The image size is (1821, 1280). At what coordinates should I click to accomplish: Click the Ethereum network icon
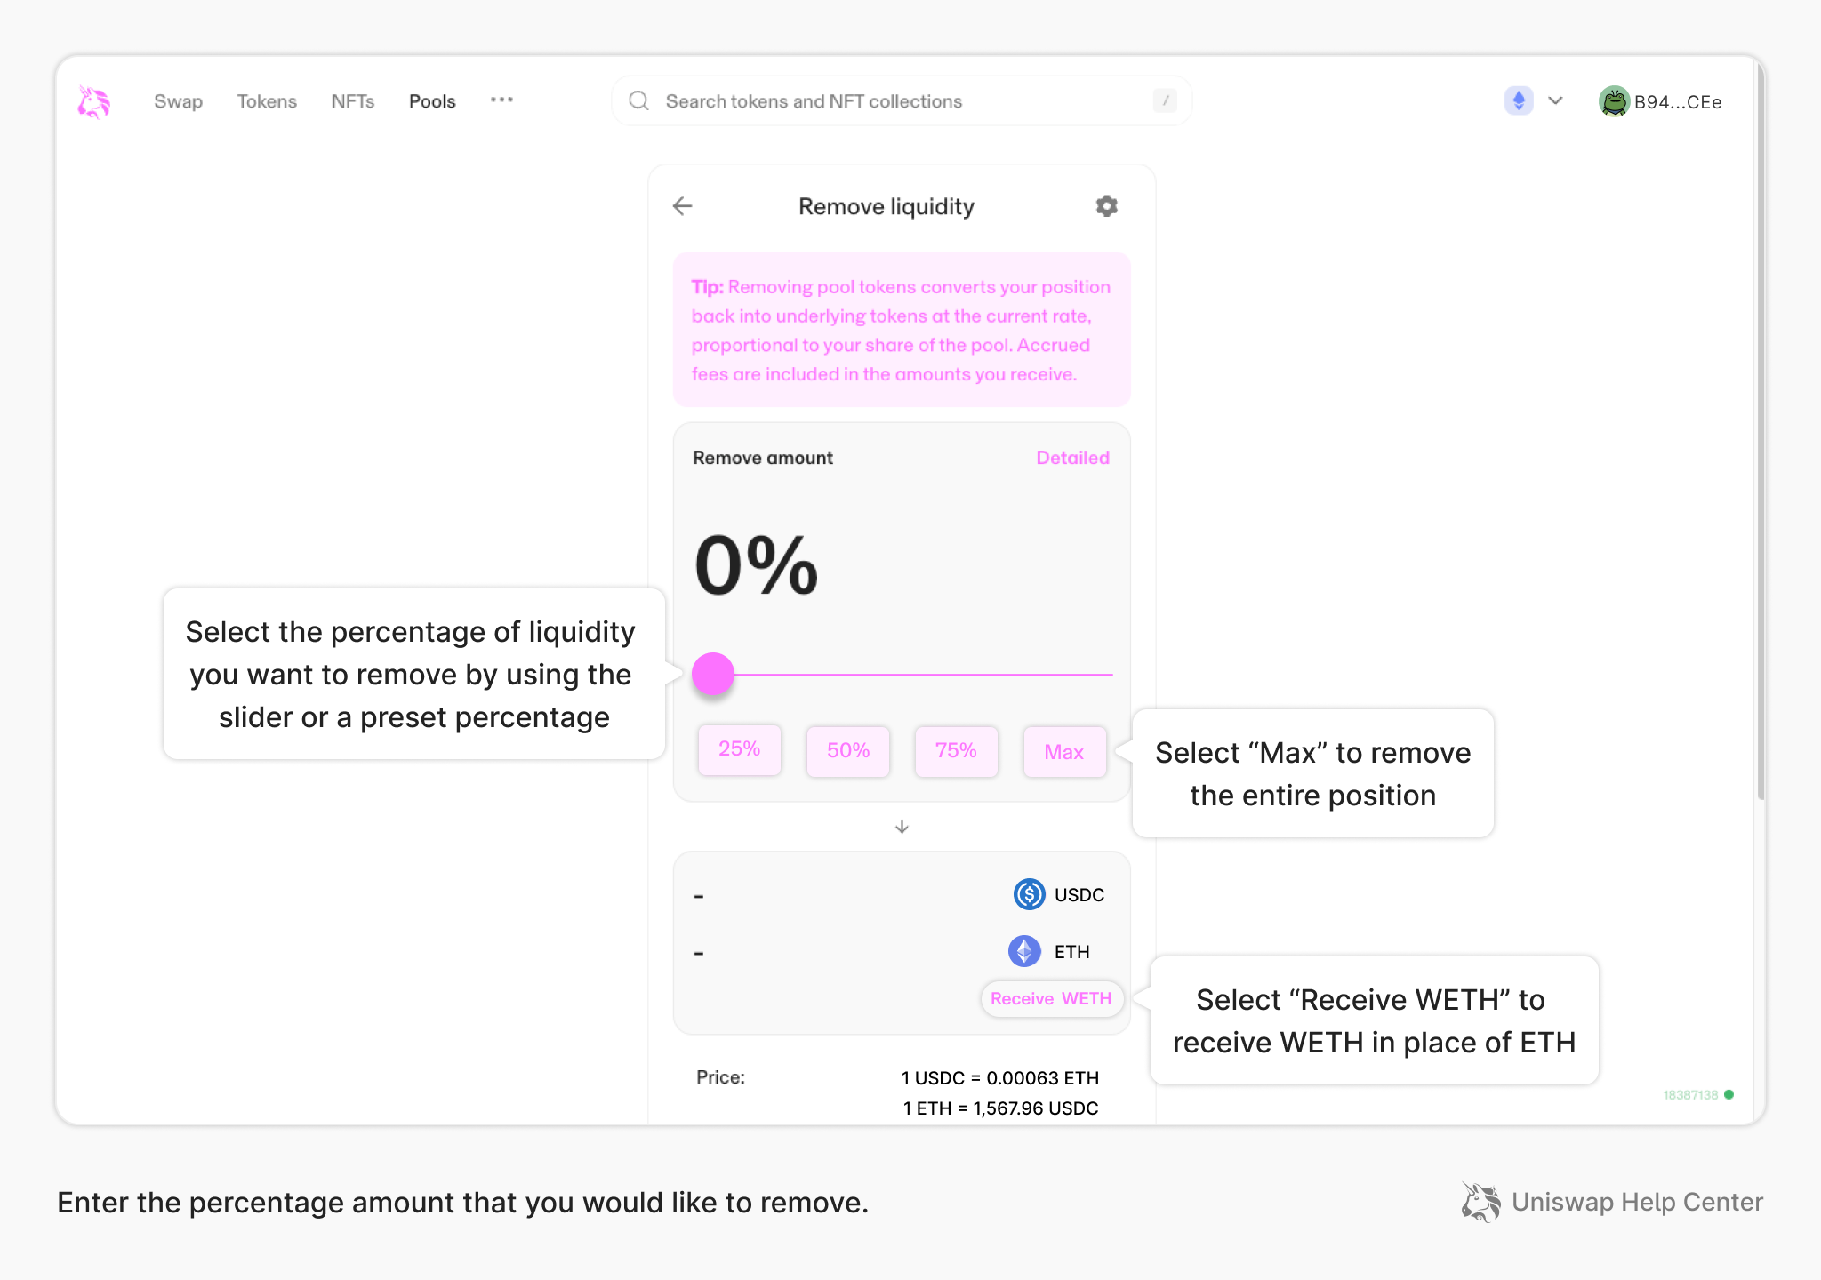click(1518, 101)
